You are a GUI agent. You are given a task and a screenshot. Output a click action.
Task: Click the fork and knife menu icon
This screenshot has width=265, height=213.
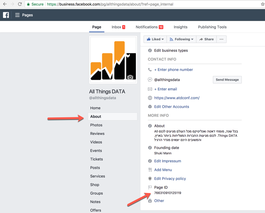(150, 170)
